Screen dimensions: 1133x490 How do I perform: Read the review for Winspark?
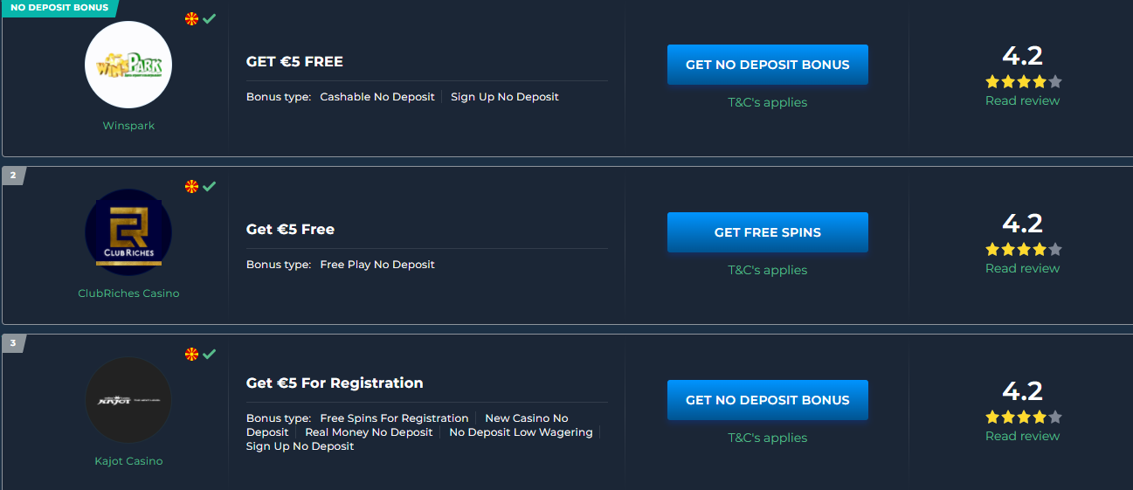pyautogui.click(x=1022, y=100)
